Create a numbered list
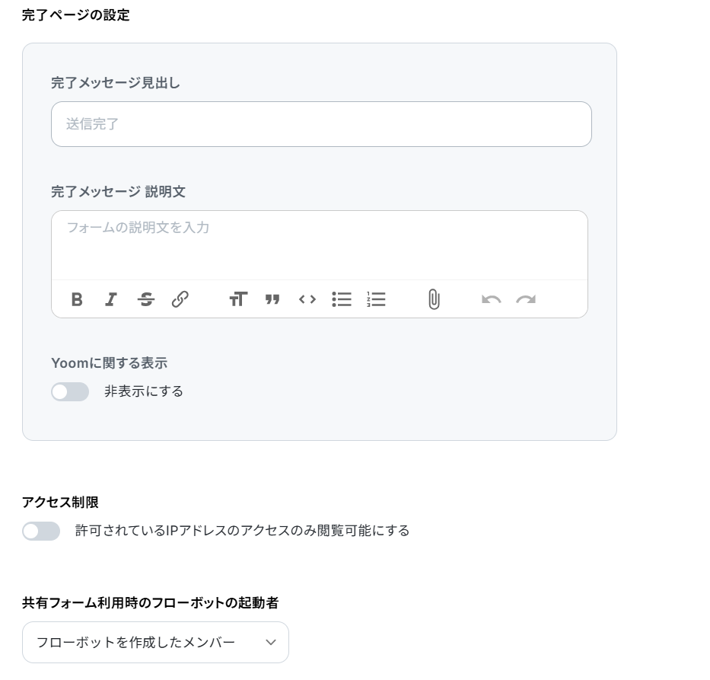 click(x=376, y=299)
